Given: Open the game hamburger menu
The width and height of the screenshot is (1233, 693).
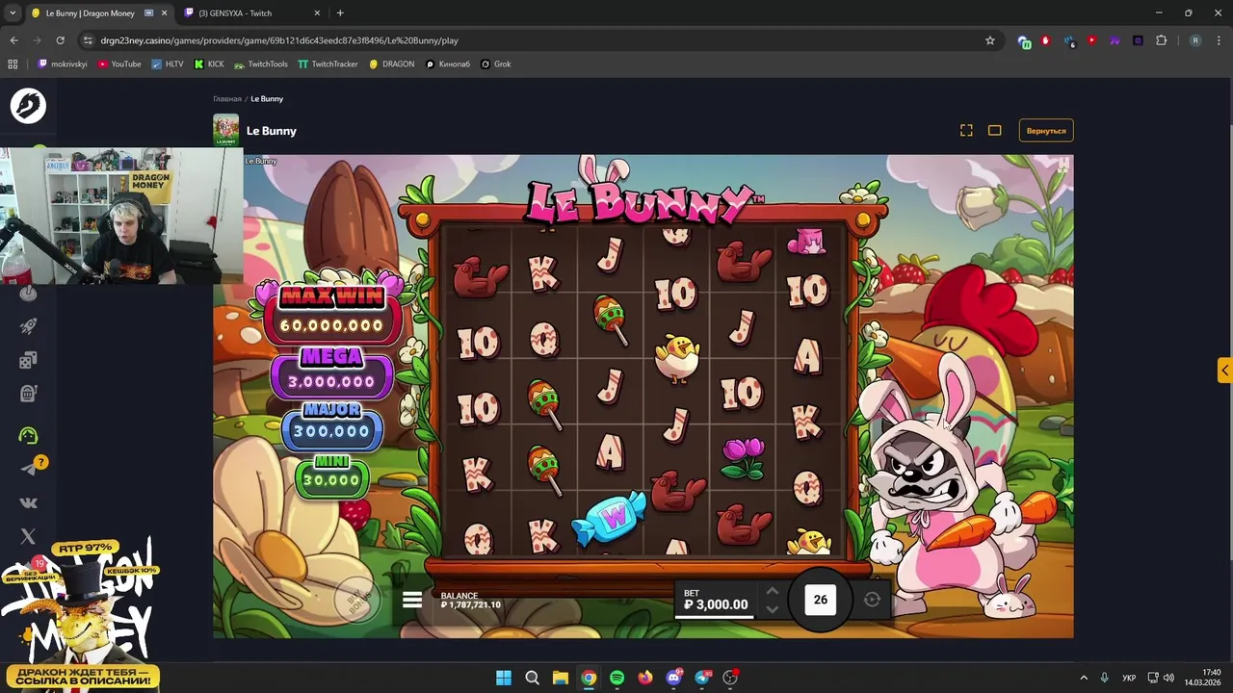Looking at the screenshot, I should point(412,600).
